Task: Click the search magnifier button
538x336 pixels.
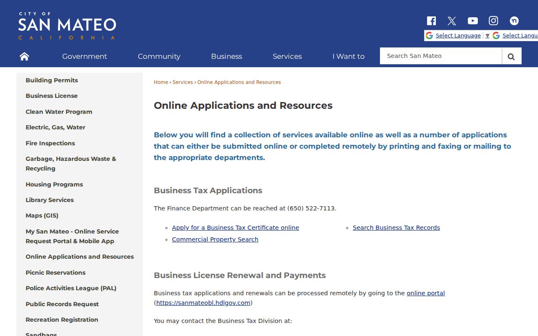Action: pos(512,56)
